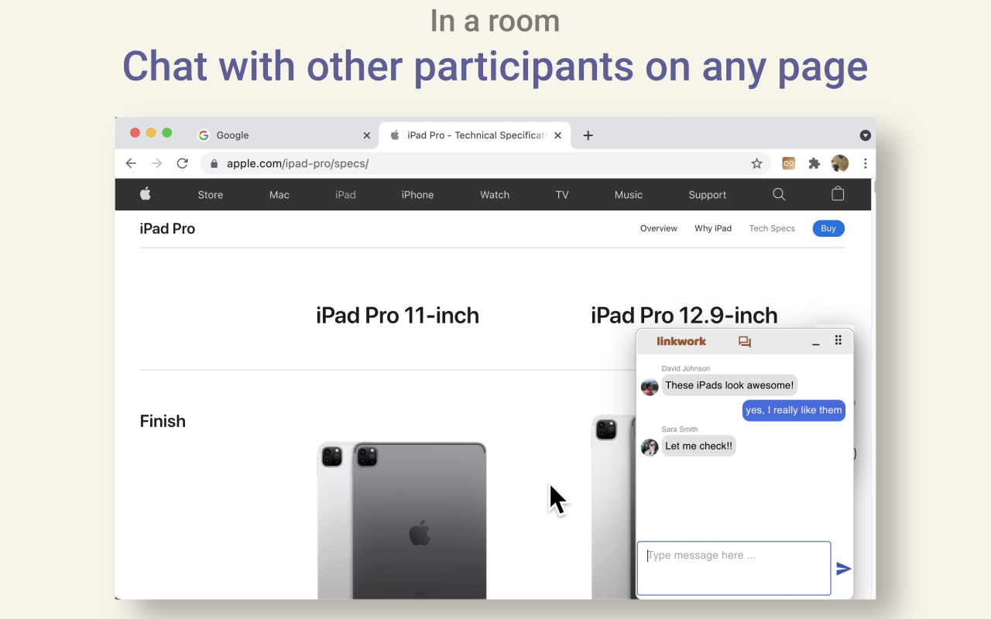Click the red close window button
The width and height of the screenshot is (991, 619).
click(x=135, y=133)
